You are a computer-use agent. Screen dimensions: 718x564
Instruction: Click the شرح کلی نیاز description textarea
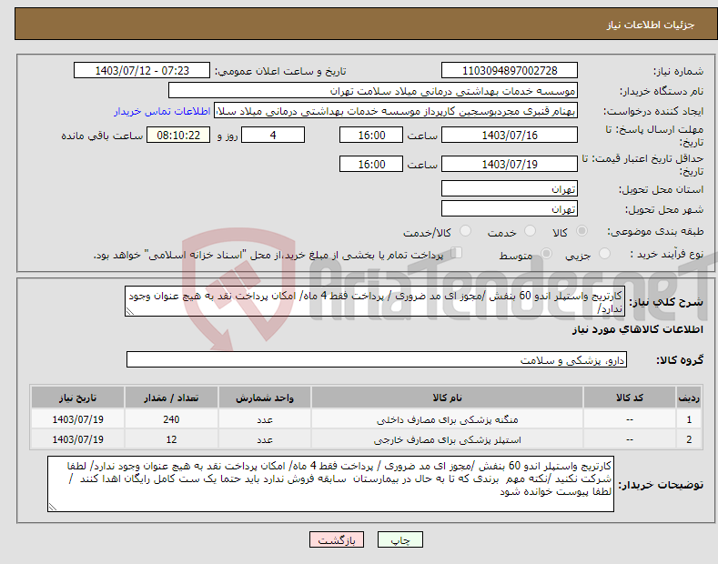[375, 302]
